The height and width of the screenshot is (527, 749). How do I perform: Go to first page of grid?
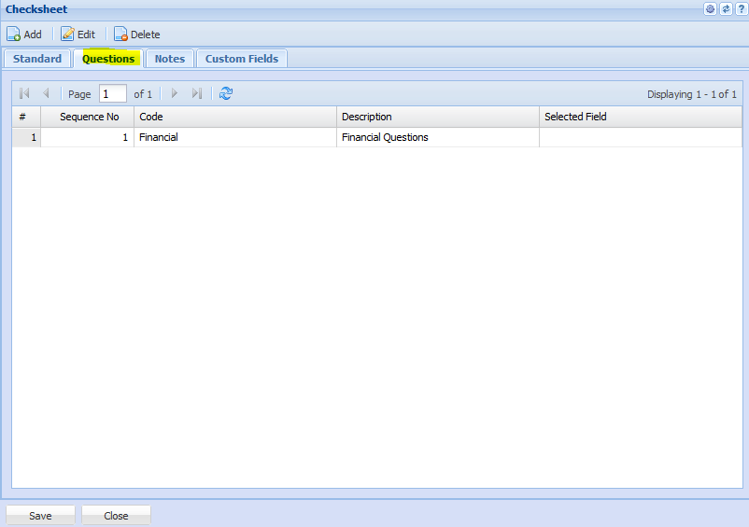[24, 93]
